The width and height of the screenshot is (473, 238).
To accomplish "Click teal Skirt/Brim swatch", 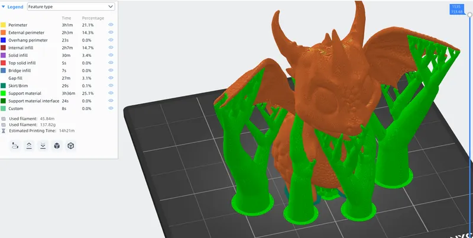I will pyautogui.click(x=3, y=85).
